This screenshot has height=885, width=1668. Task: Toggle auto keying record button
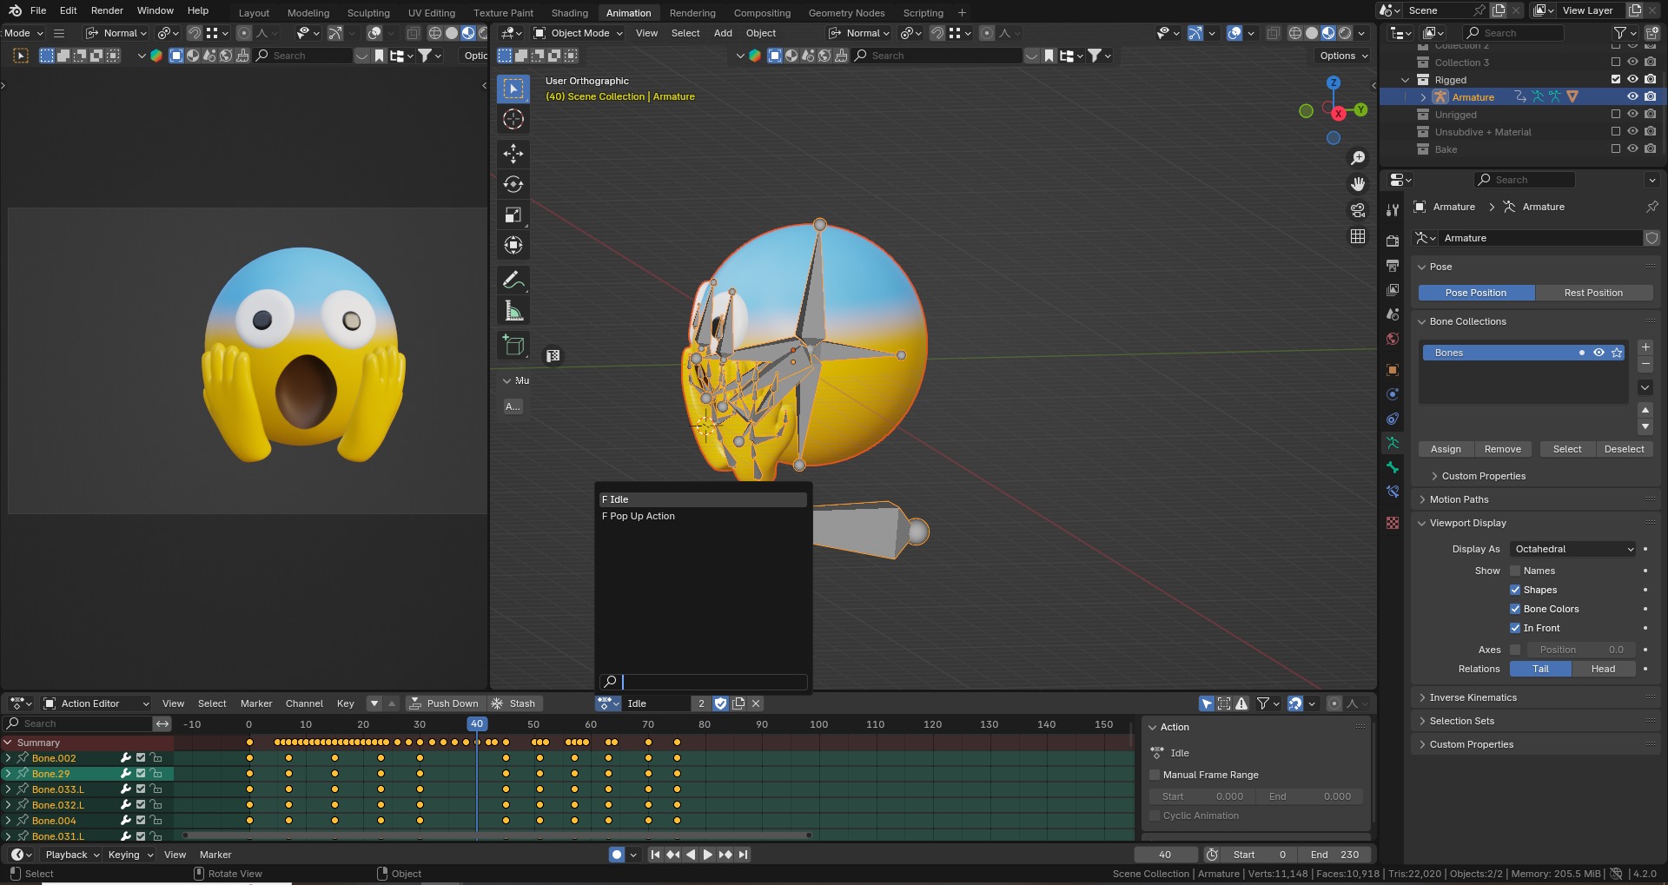617,855
